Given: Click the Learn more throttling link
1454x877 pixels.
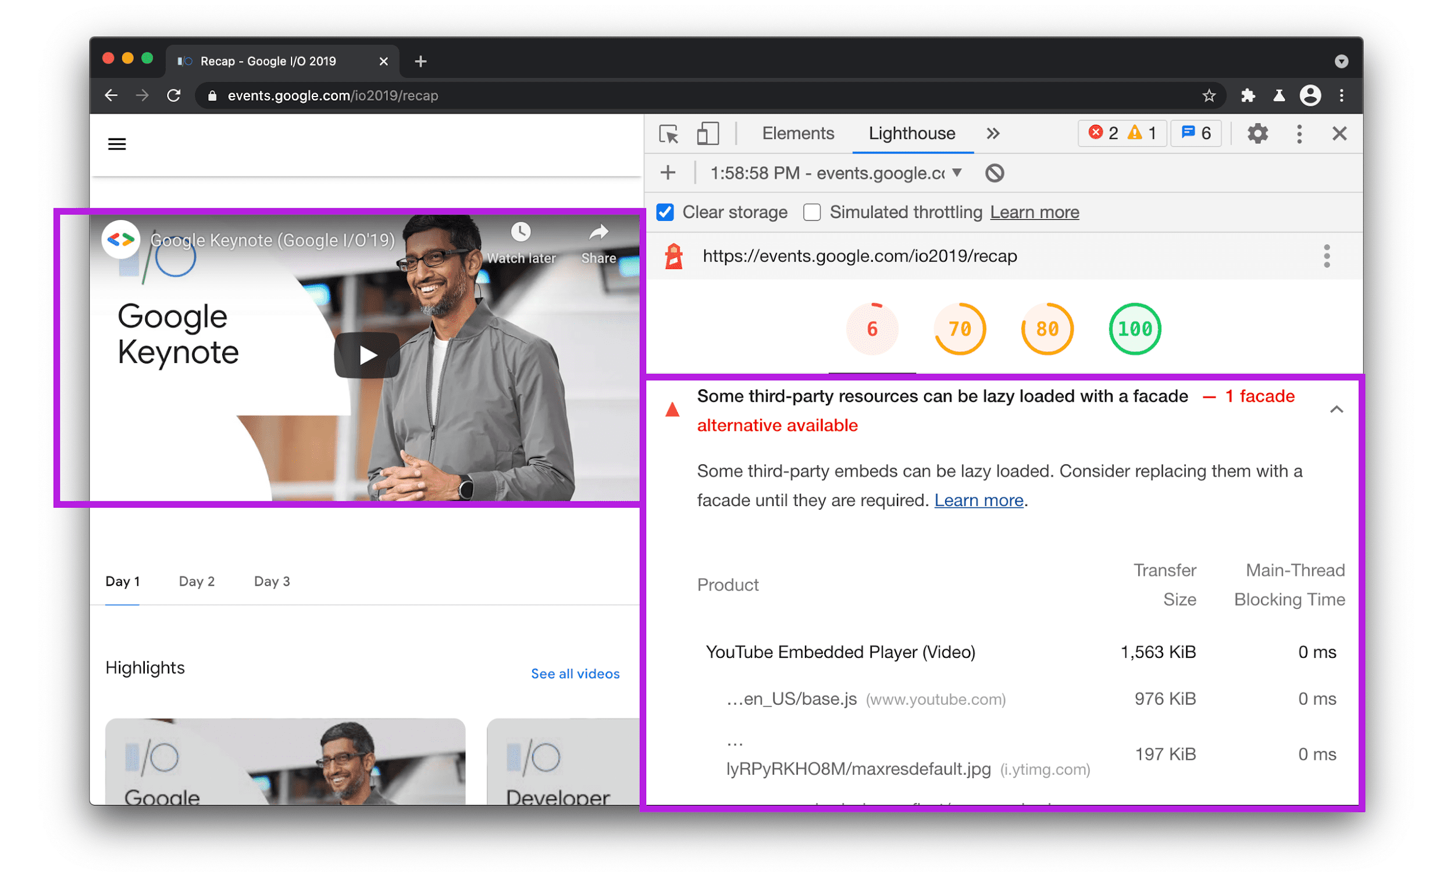Looking at the screenshot, I should click(x=1035, y=213).
